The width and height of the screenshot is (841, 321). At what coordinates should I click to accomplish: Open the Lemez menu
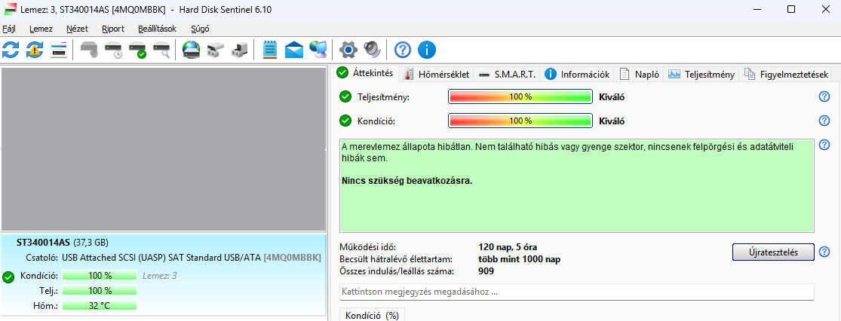41,29
